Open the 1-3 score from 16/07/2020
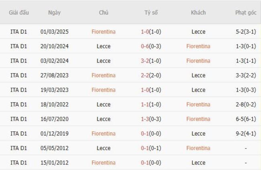This screenshot has height=171, width=261. 145,119
